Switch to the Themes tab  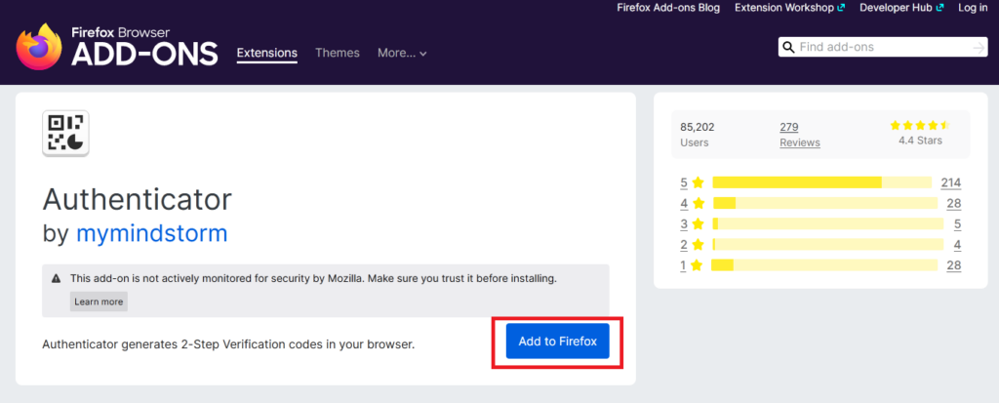pos(337,53)
